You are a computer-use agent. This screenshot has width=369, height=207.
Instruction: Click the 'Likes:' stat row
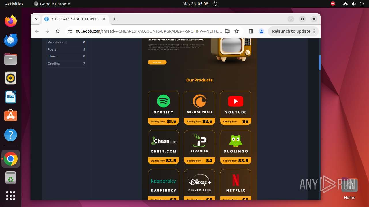pos(66,56)
